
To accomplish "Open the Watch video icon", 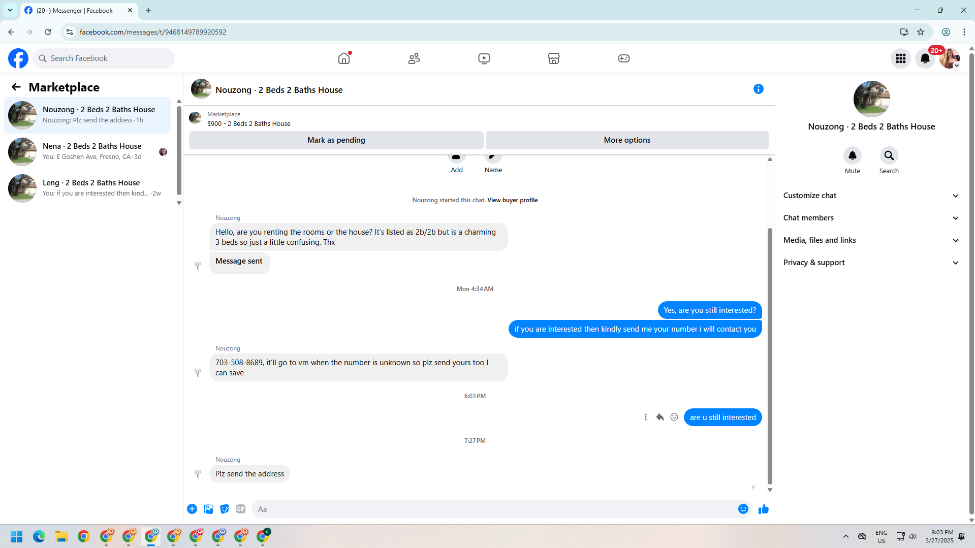I will pyautogui.click(x=484, y=58).
